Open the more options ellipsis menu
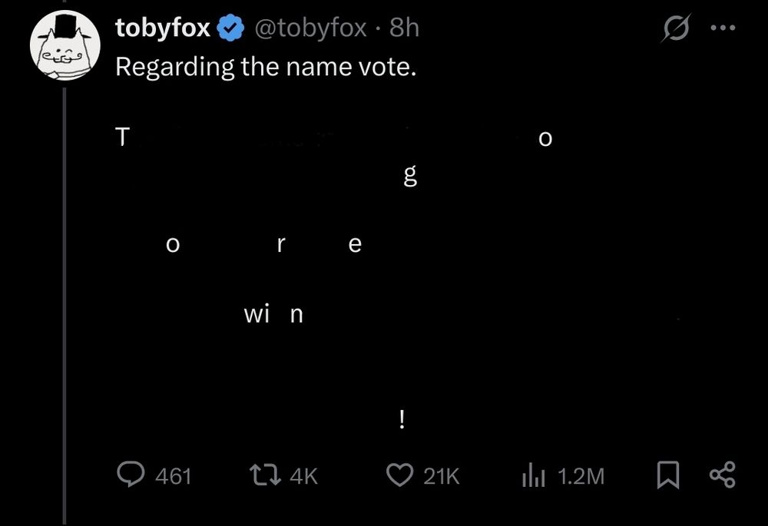 722,26
